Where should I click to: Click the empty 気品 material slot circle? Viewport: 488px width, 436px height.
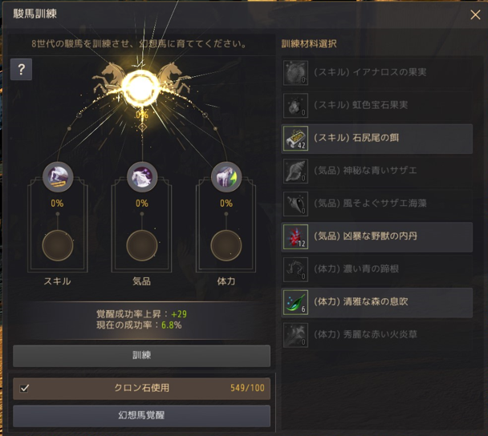pyautogui.click(x=142, y=245)
